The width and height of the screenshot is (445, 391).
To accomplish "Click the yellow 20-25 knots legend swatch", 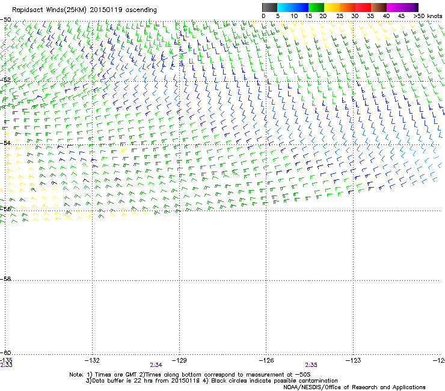I will click(x=332, y=7).
